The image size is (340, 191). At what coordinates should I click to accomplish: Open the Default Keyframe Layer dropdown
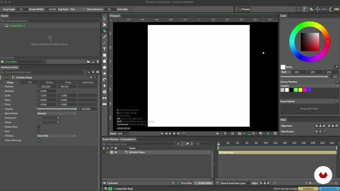click(235, 183)
